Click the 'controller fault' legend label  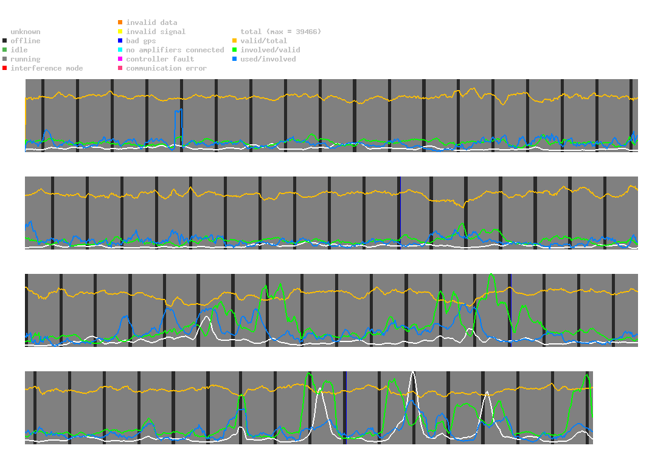click(160, 59)
